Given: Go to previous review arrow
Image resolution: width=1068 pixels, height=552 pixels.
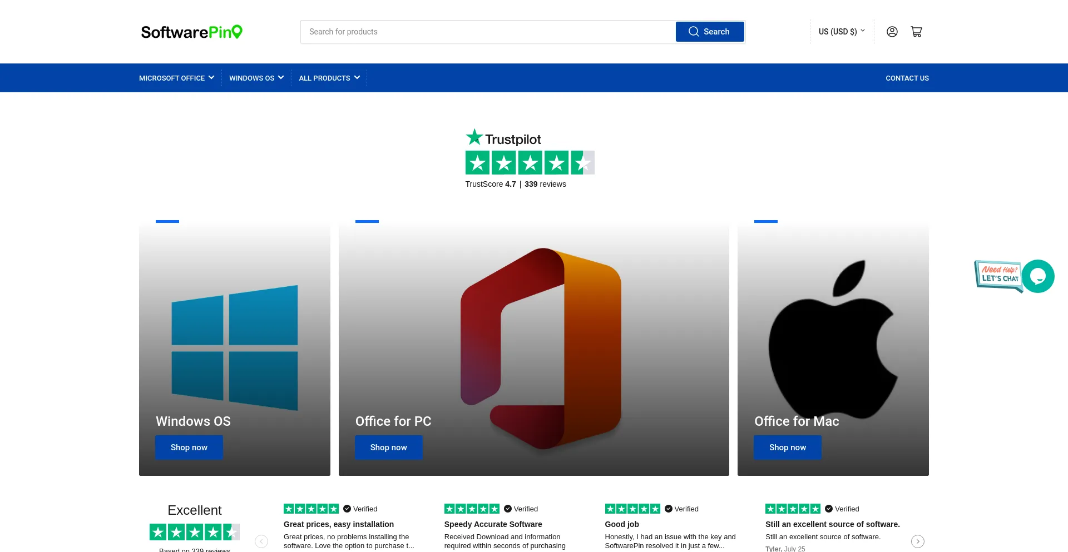Looking at the screenshot, I should pyautogui.click(x=261, y=541).
